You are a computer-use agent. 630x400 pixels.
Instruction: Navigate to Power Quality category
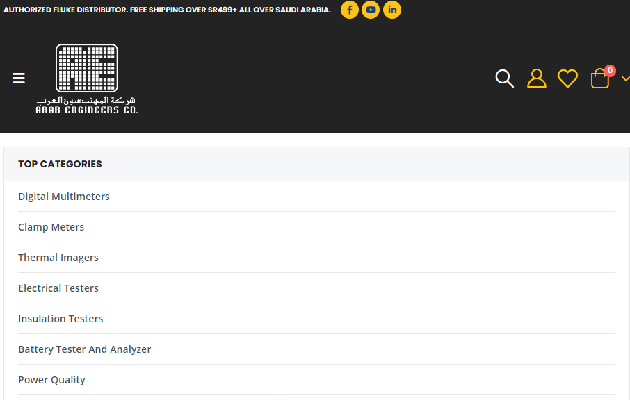(51, 380)
